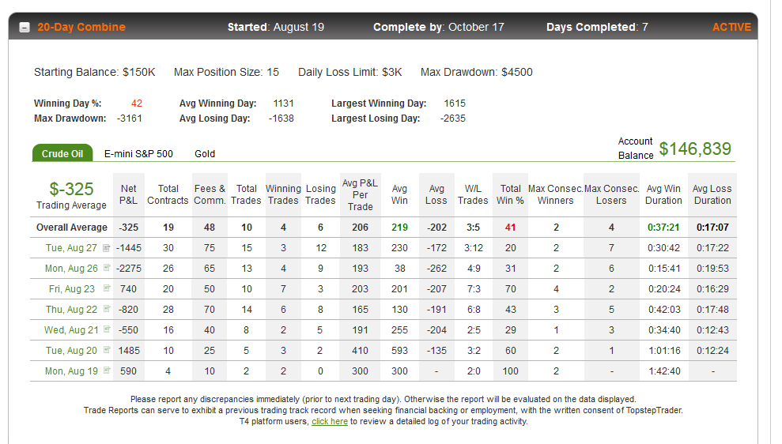Click the Total Win % column header
The image size is (782, 444).
coord(510,195)
